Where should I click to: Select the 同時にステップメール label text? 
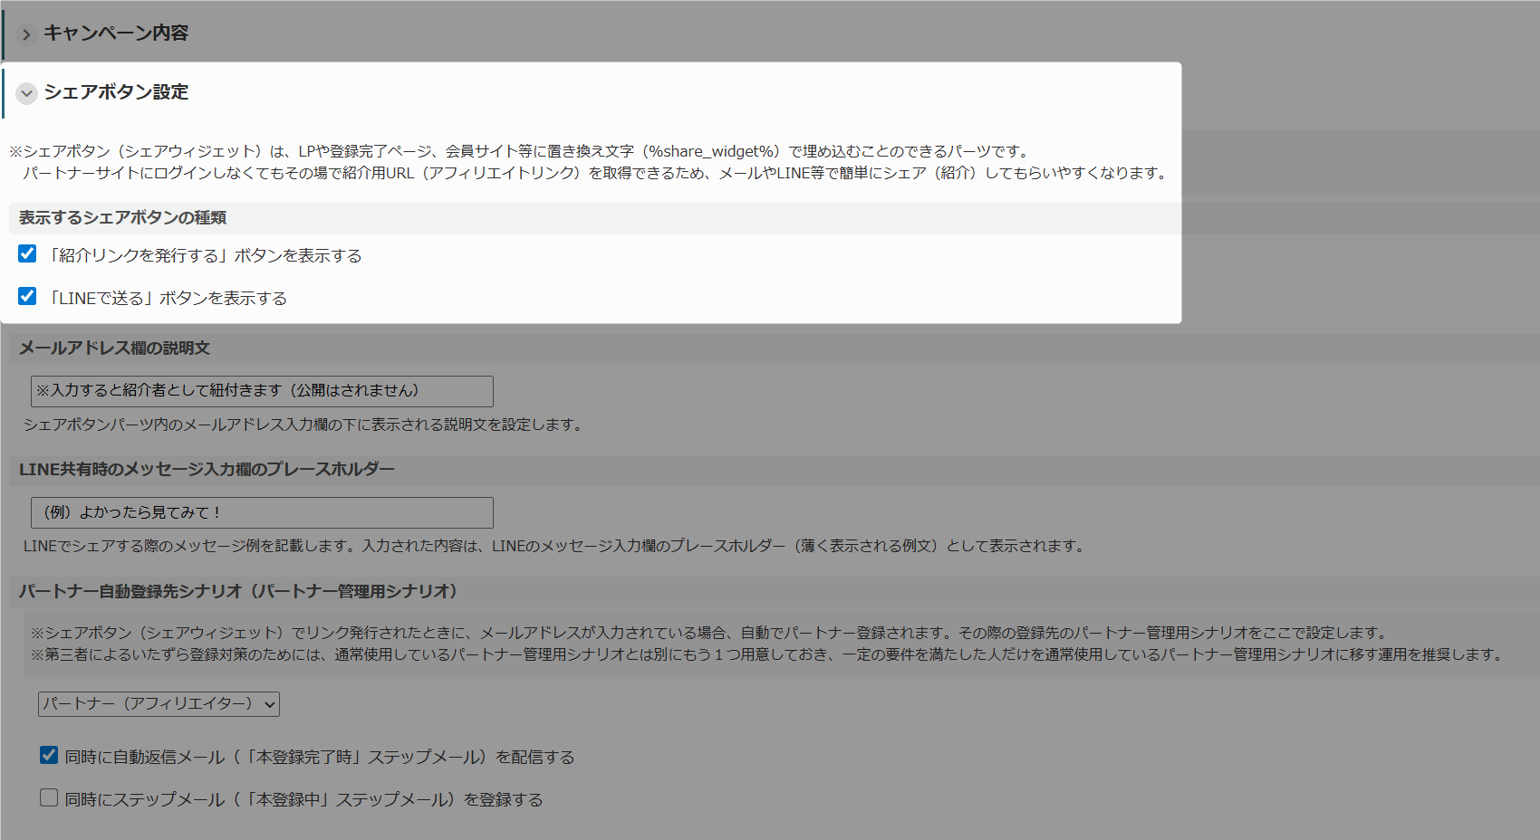(303, 800)
